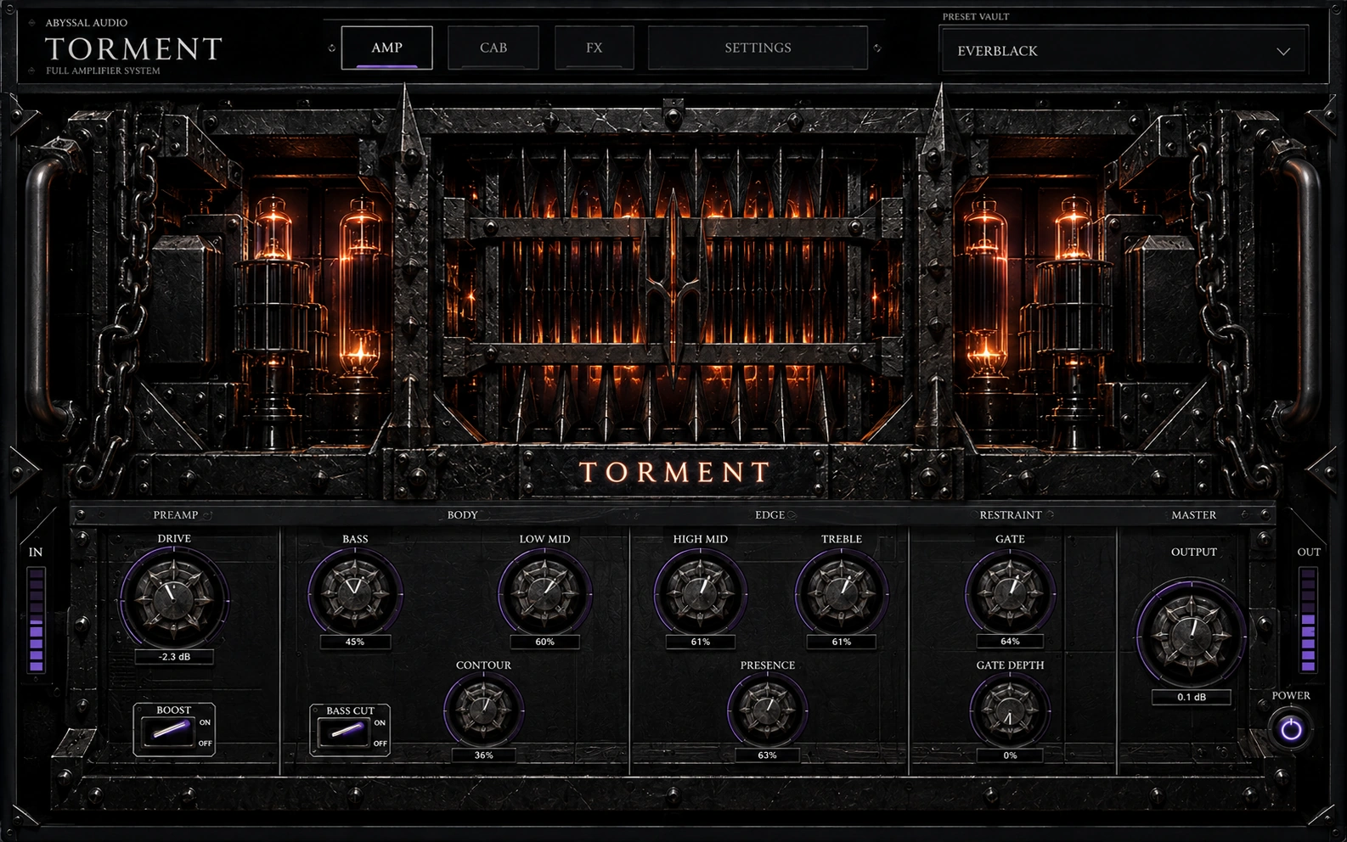Viewport: 1347px width, 842px height.
Task: Click the master Output knob
Action: (1192, 633)
